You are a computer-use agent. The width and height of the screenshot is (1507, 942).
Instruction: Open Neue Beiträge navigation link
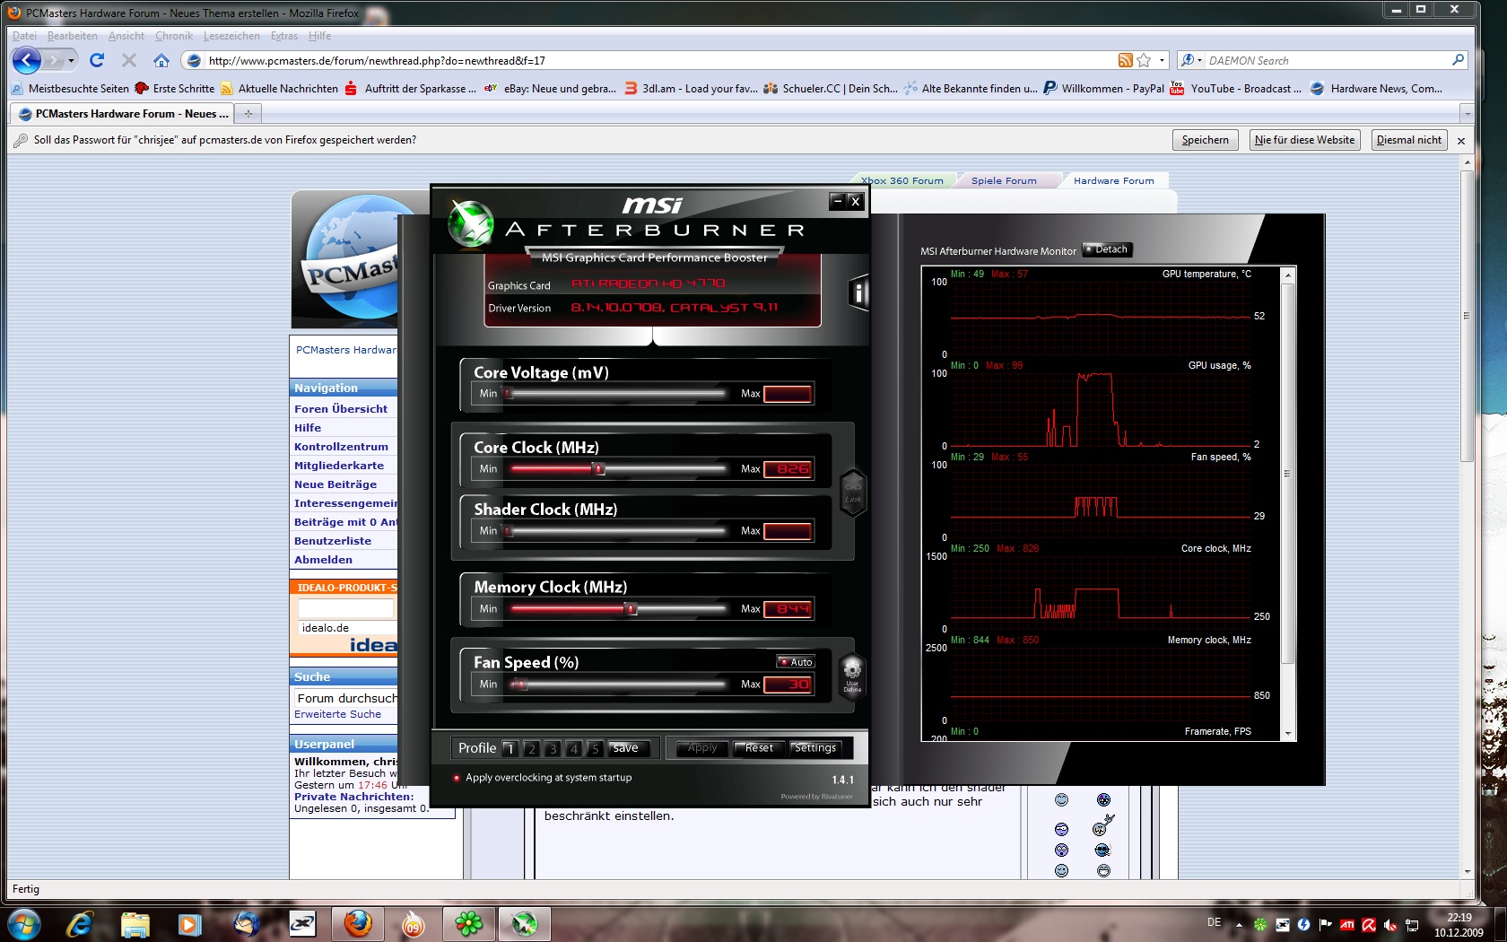pyautogui.click(x=335, y=484)
